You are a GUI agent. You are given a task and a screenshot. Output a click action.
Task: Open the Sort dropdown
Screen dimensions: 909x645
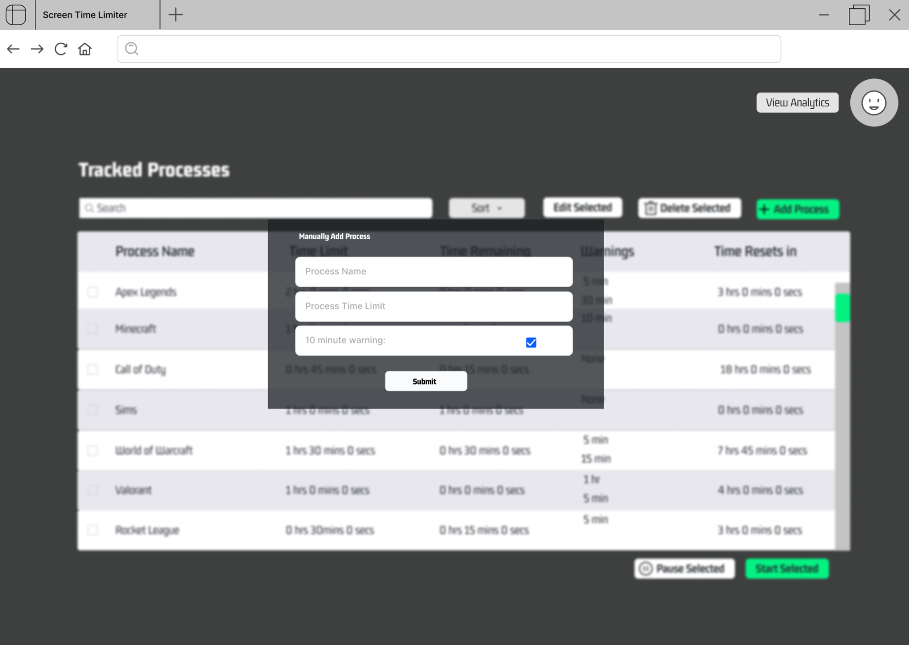[486, 208]
